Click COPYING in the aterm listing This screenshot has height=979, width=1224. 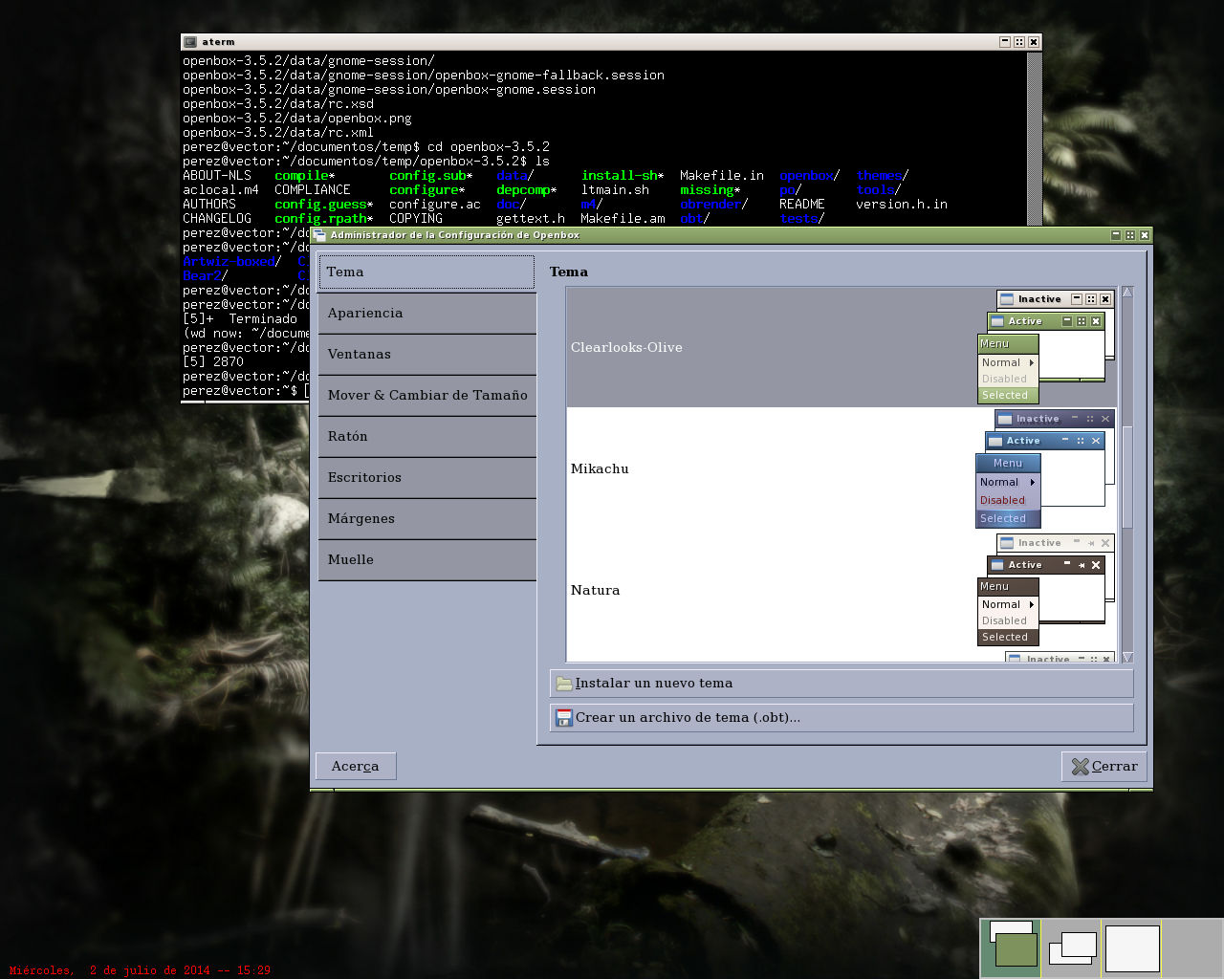click(x=416, y=219)
